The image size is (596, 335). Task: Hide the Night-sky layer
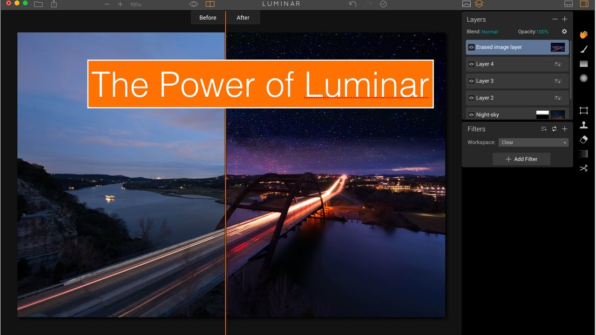pos(471,114)
